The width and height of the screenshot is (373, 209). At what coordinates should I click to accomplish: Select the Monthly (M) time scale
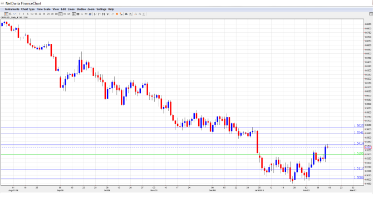pos(68,14)
